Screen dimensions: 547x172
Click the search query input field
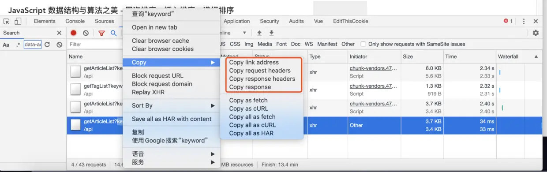click(x=33, y=45)
